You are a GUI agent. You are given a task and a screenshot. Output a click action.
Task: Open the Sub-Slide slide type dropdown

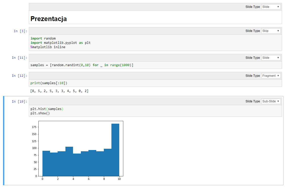271,101
